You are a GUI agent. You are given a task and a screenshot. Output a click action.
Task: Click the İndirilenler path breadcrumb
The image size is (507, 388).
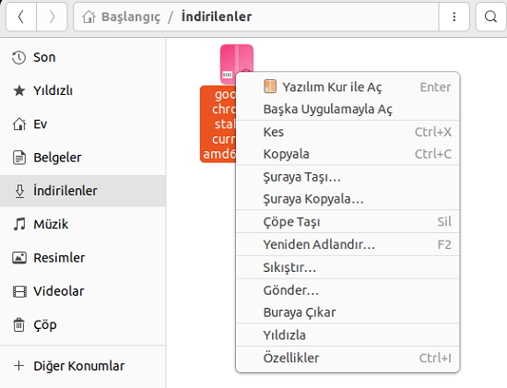[217, 17]
